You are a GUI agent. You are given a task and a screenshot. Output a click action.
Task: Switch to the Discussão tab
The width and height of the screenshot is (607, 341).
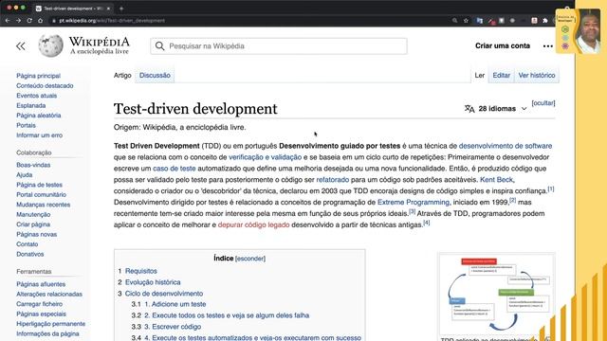(x=155, y=76)
